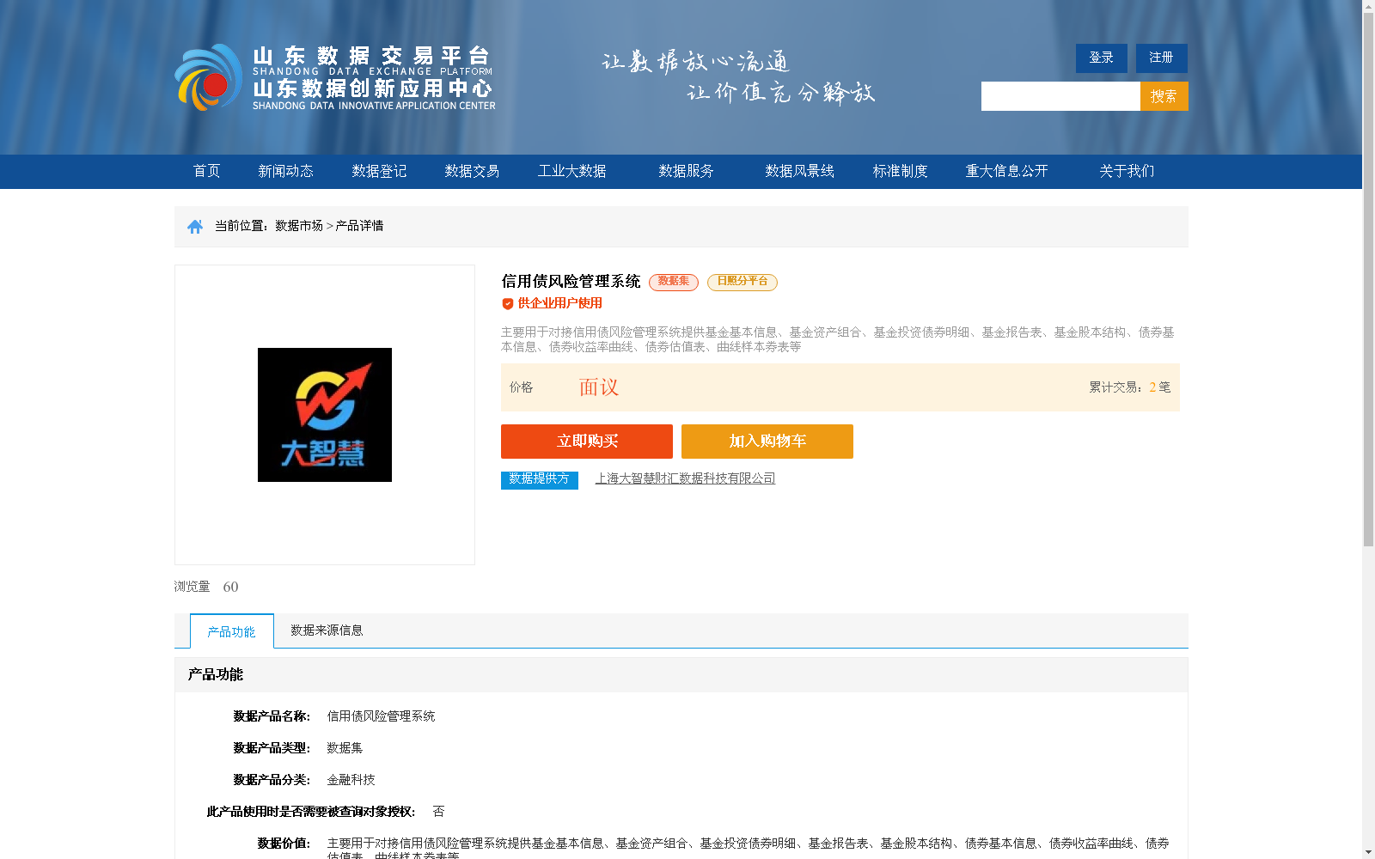Click 产品详情 in the breadcrumb
This screenshot has height=859, width=1375.
[x=359, y=226]
